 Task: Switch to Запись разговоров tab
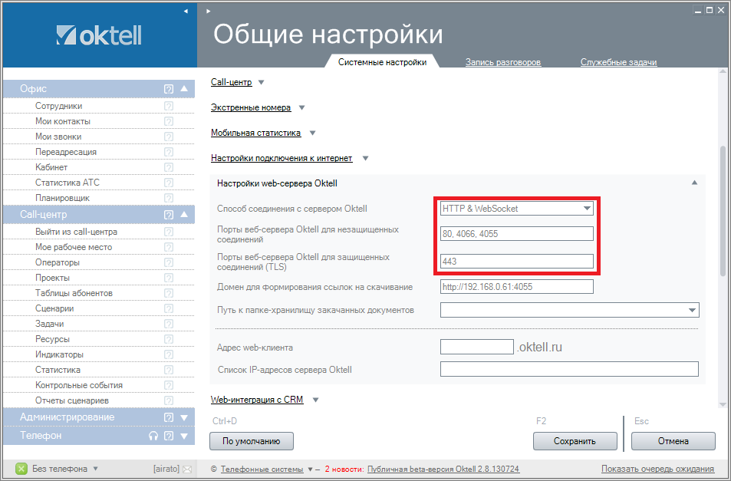click(503, 62)
